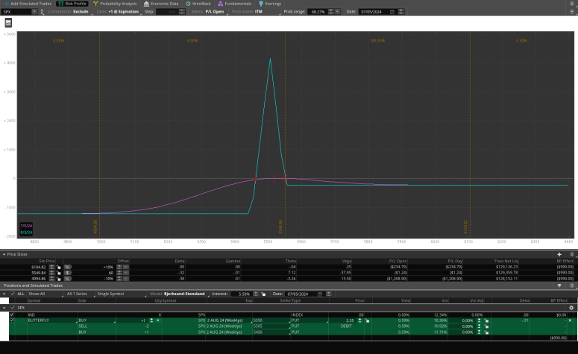Add a price slice with the plus icon
The width and height of the screenshot is (578, 354).
[x=559, y=255]
